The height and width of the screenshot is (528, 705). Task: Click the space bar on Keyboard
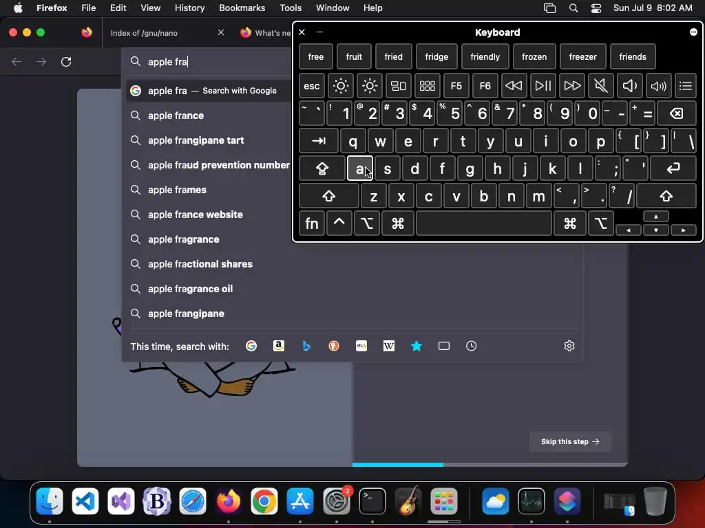(x=484, y=223)
